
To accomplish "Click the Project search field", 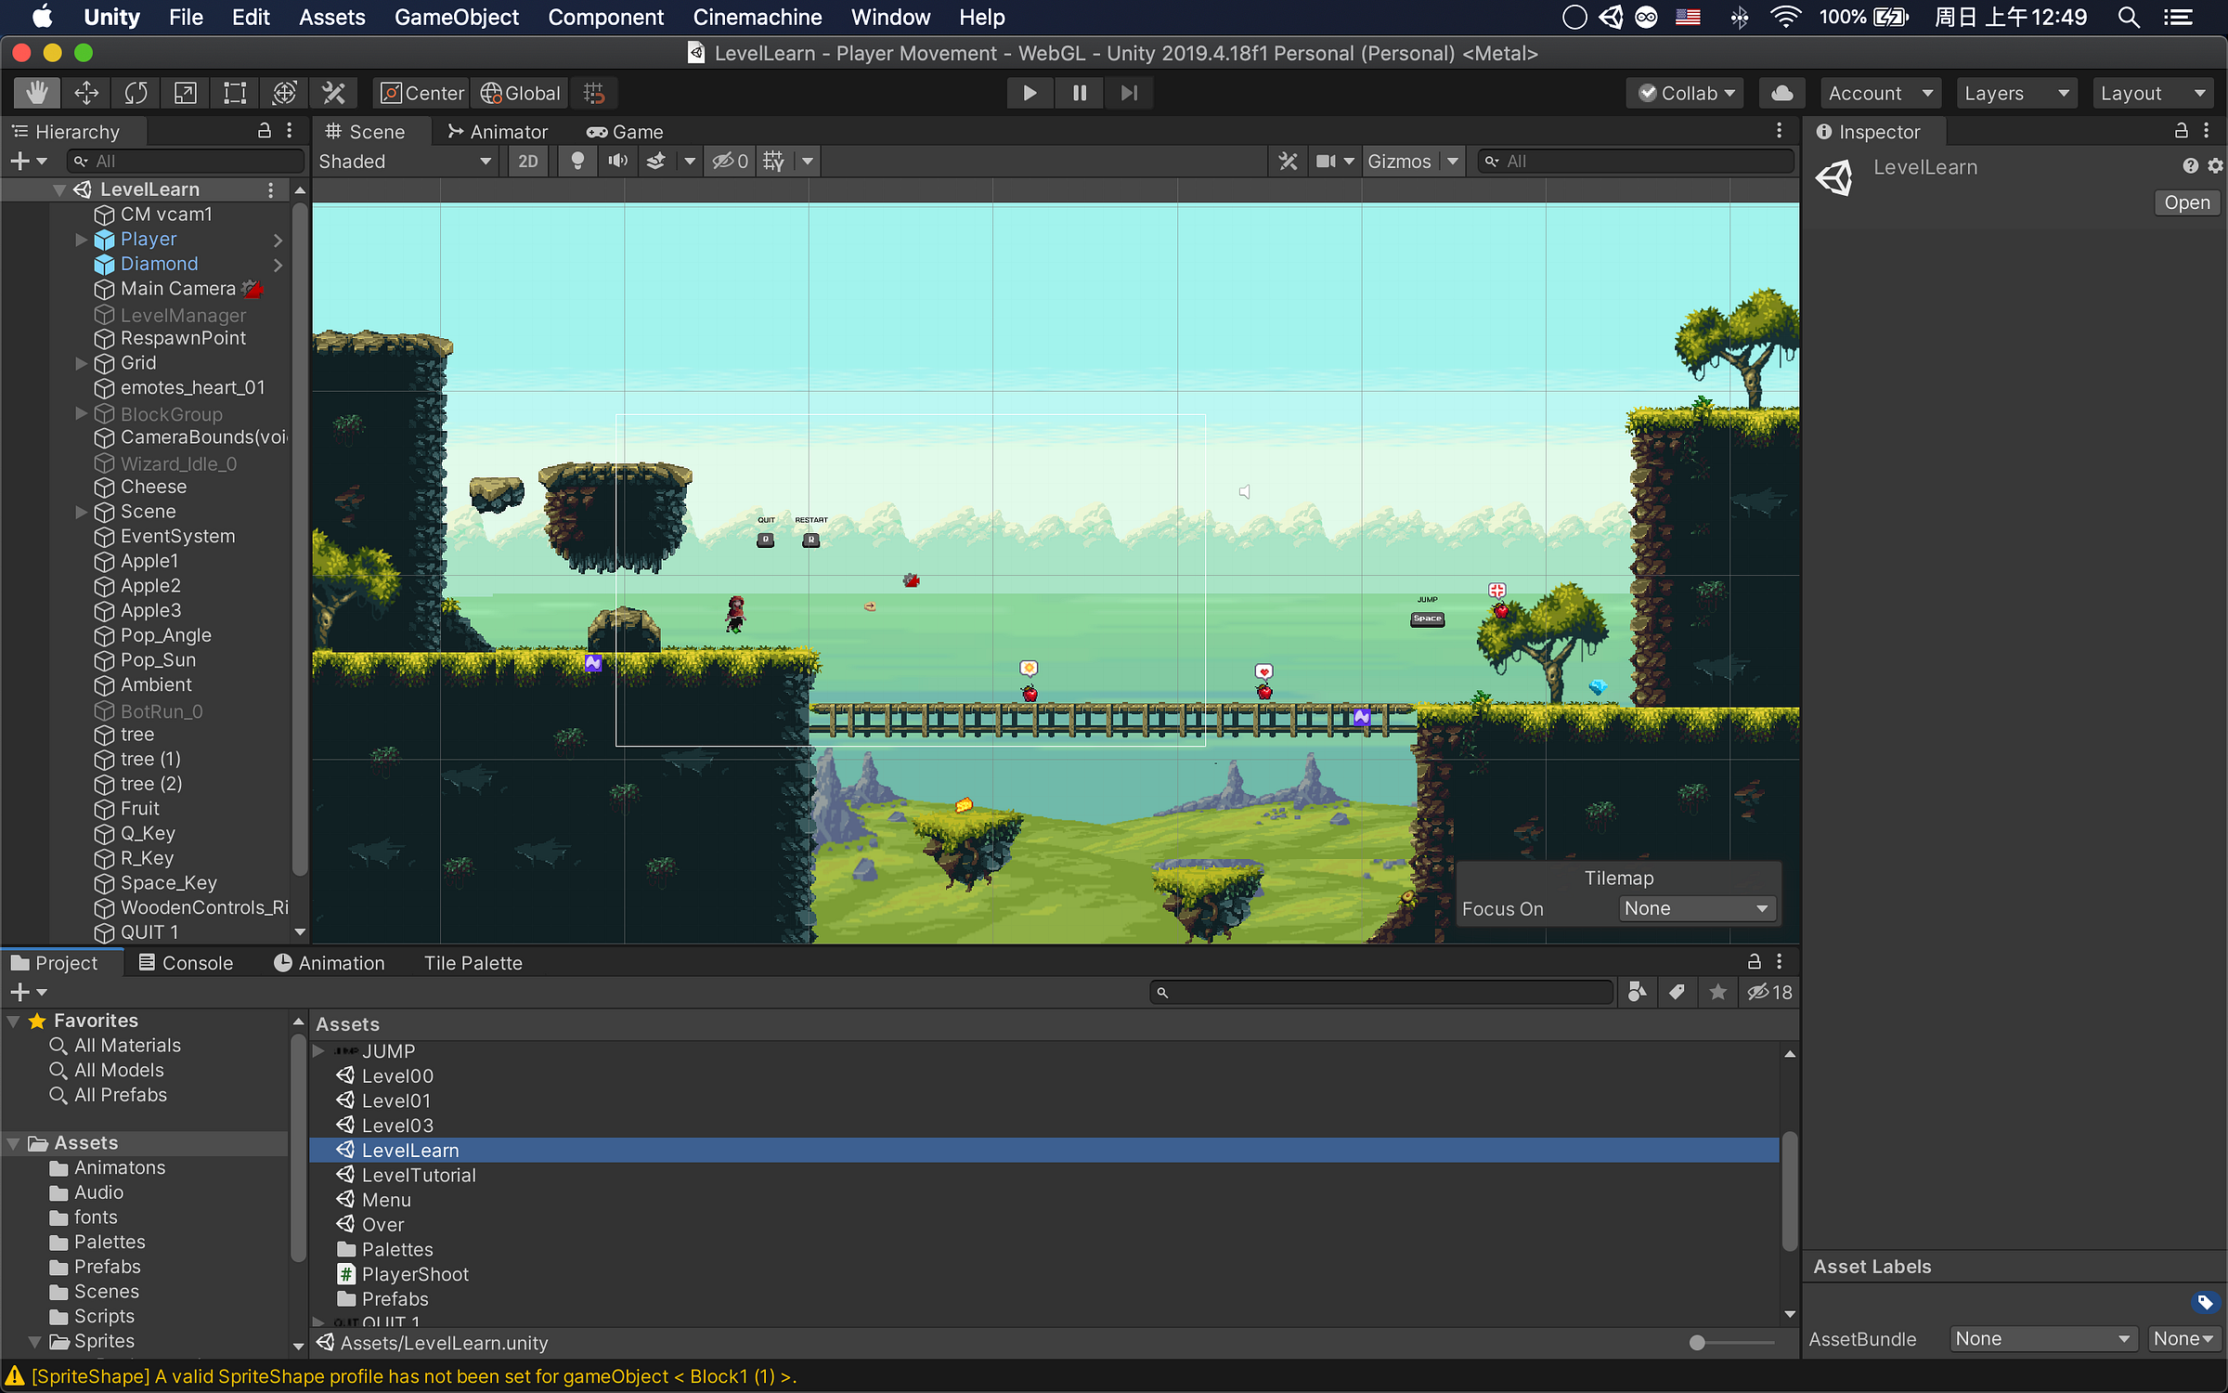I will 1381,993.
